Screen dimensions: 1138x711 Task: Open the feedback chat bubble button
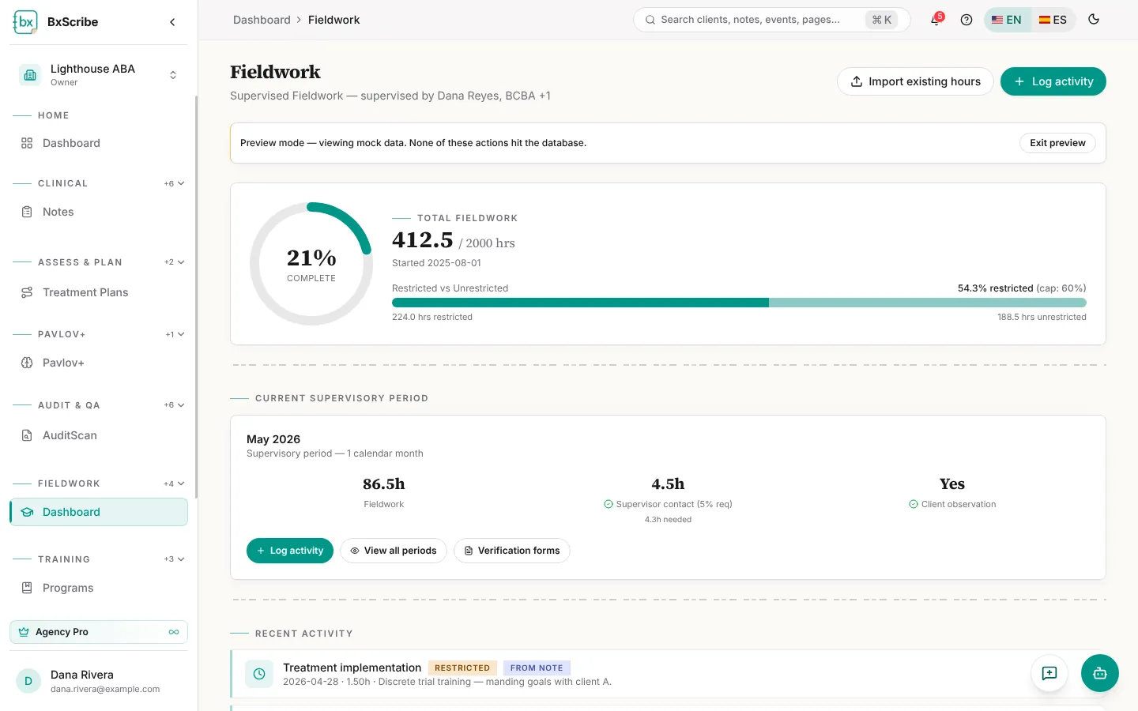click(x=1049, y=673)
